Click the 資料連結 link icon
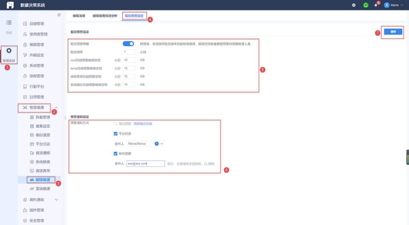 (x=25, y=200)
